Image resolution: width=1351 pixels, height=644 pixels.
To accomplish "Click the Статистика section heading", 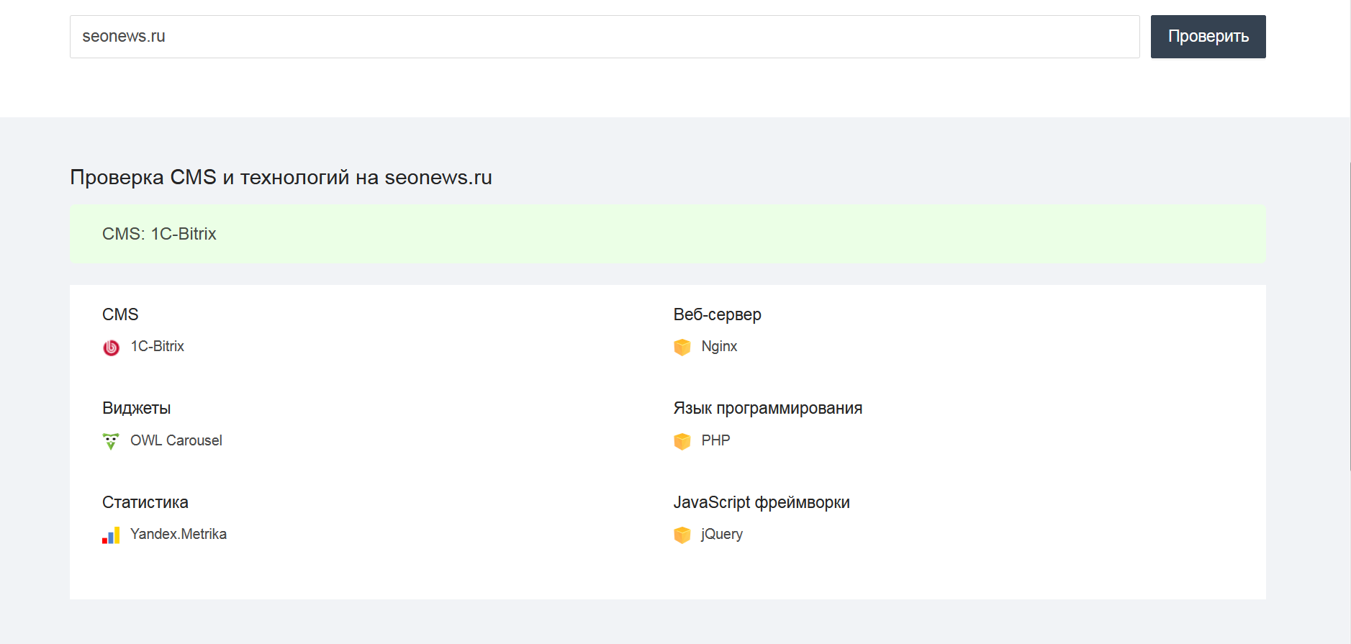I will 145,502.
